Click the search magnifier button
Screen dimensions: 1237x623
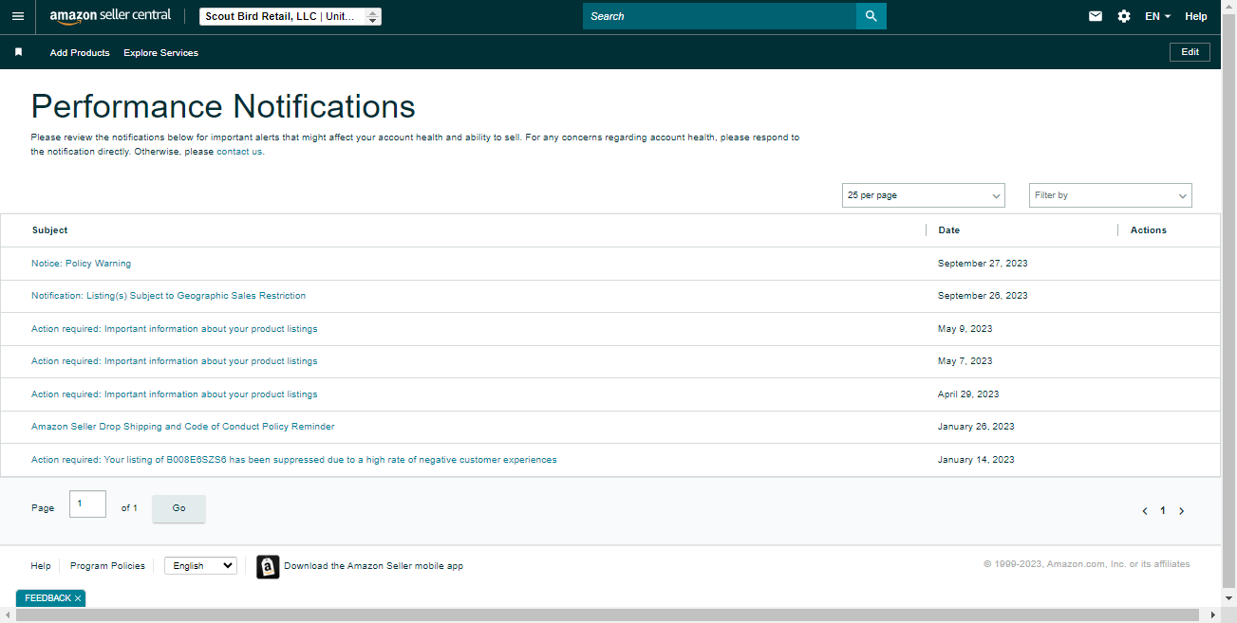871,16
